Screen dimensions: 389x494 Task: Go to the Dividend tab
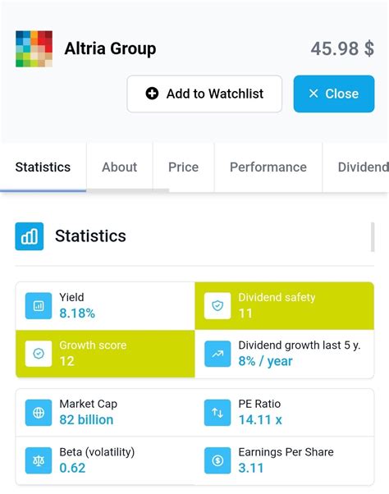point(356,167)
